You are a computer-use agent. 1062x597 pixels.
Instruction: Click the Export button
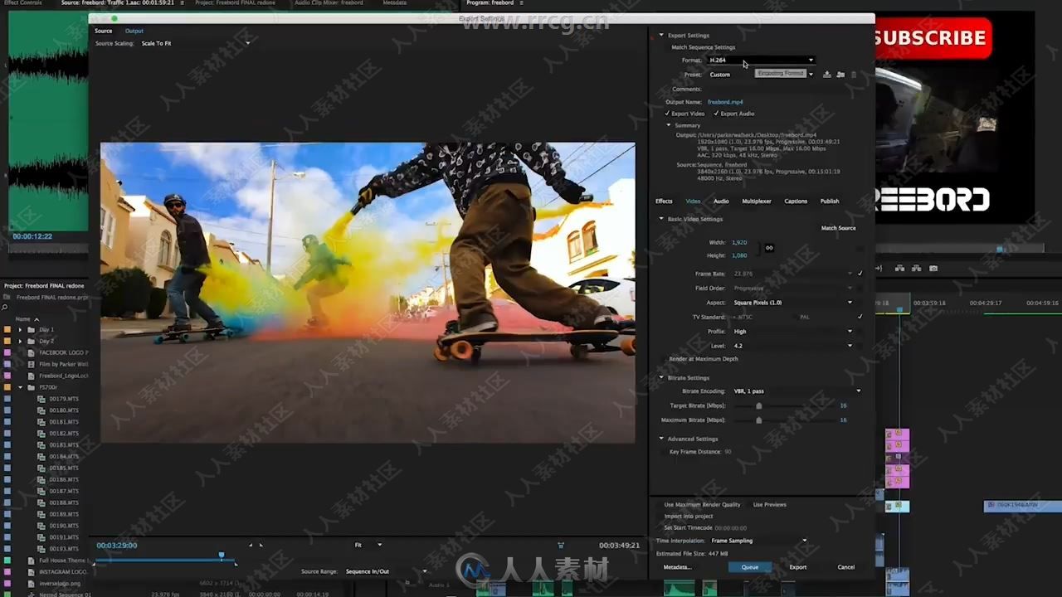[797, 567]
